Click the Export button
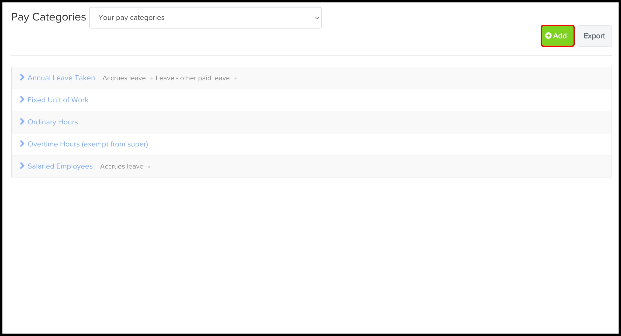The width and height of the screenshot is (621, 336). 594,36
